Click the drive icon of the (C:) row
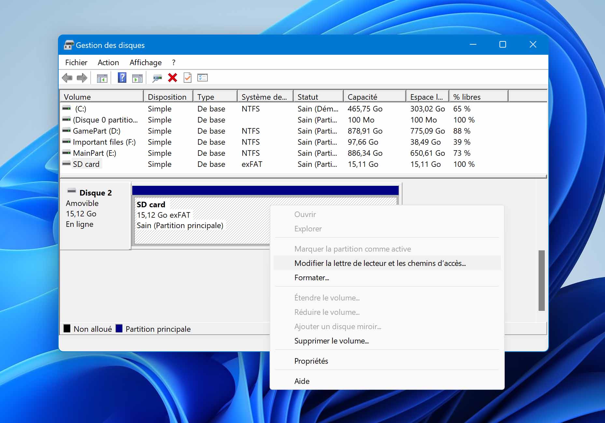 66,108
